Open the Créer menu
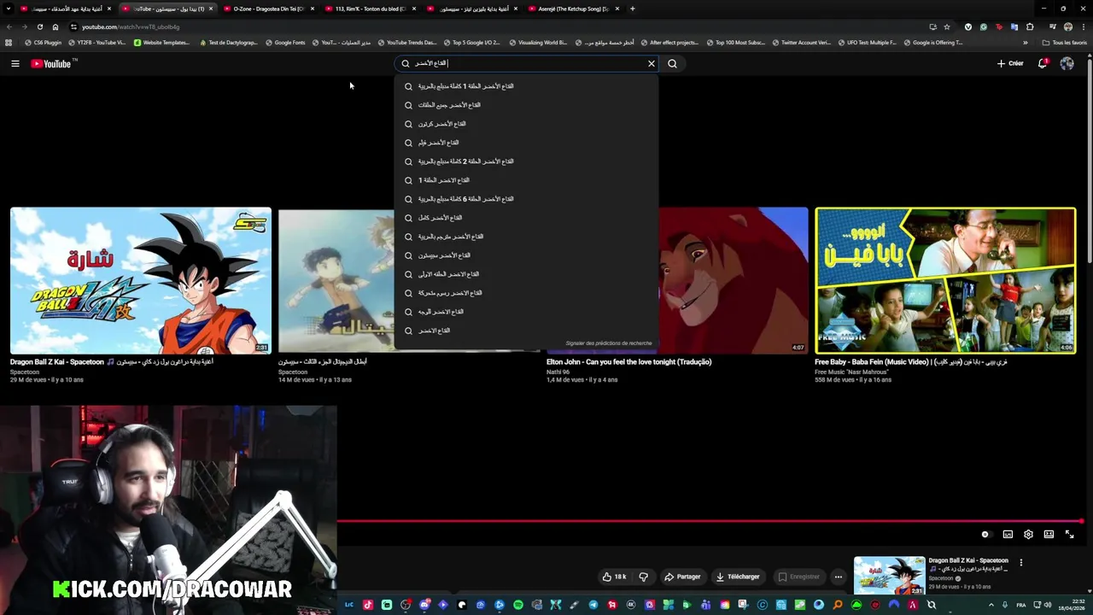 click(1010, 63)
